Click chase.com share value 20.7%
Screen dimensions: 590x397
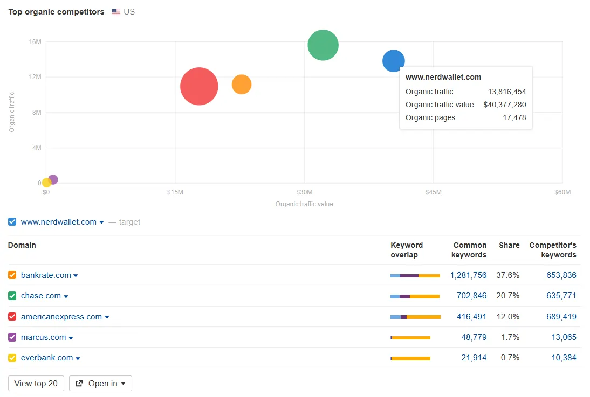(508, 296)
